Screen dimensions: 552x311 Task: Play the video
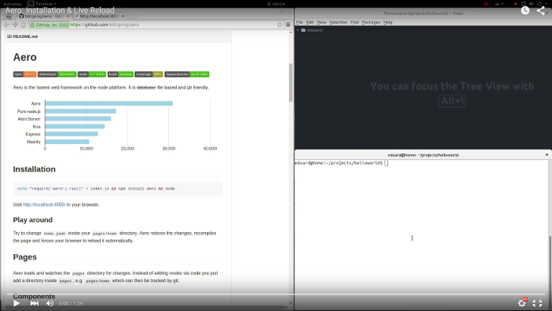(16, 303)
